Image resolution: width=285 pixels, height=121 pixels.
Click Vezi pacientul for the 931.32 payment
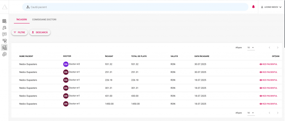(x=268, y=64)
